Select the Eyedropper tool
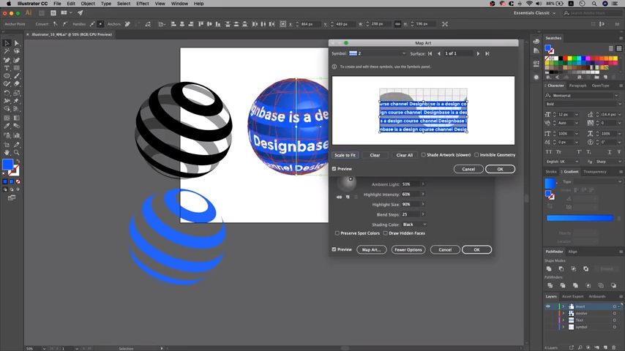 pos(7,126)
